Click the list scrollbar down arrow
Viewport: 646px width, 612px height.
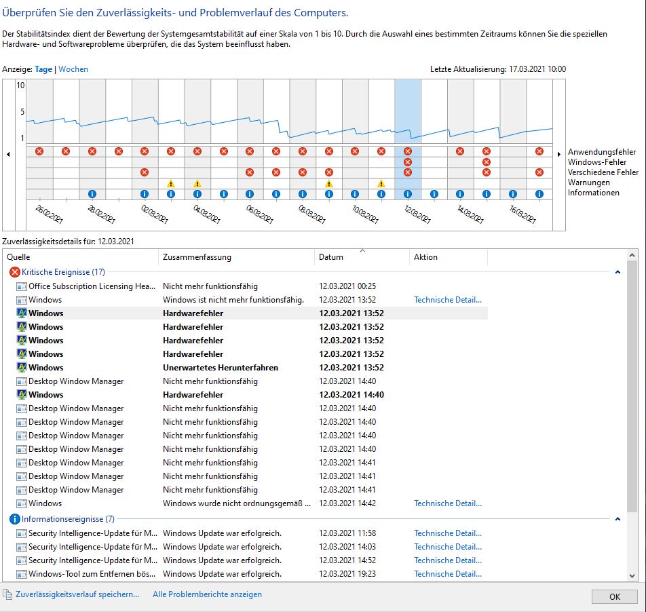632,576
